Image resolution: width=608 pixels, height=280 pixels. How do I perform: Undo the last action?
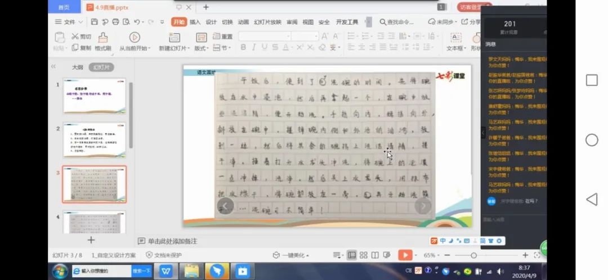[x=137, y=22]
